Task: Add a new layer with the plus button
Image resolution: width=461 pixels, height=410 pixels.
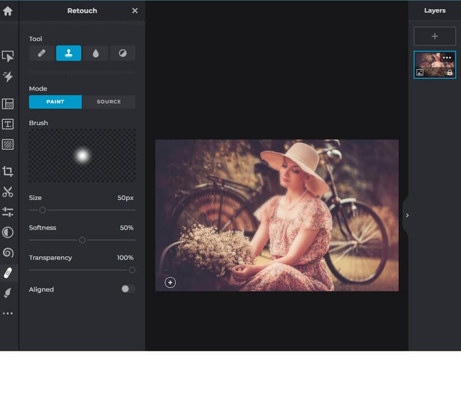Action: point(434,36)
